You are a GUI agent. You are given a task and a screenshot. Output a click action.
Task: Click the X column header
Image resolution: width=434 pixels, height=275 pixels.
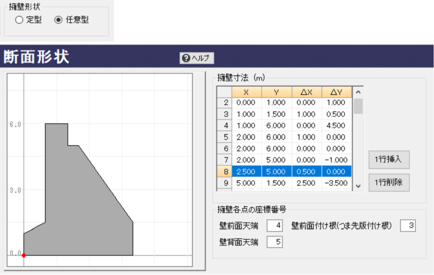[x=246, y=92]
